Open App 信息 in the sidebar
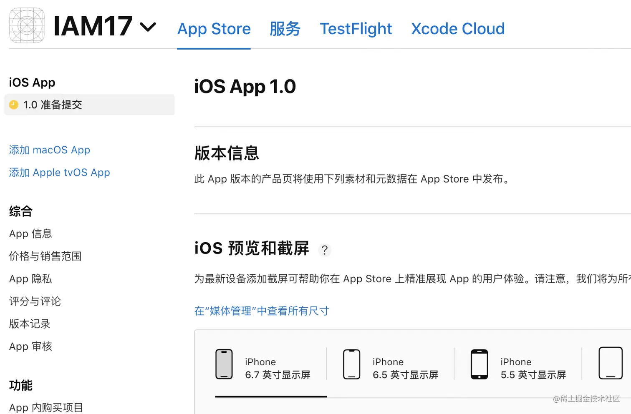 30,233
